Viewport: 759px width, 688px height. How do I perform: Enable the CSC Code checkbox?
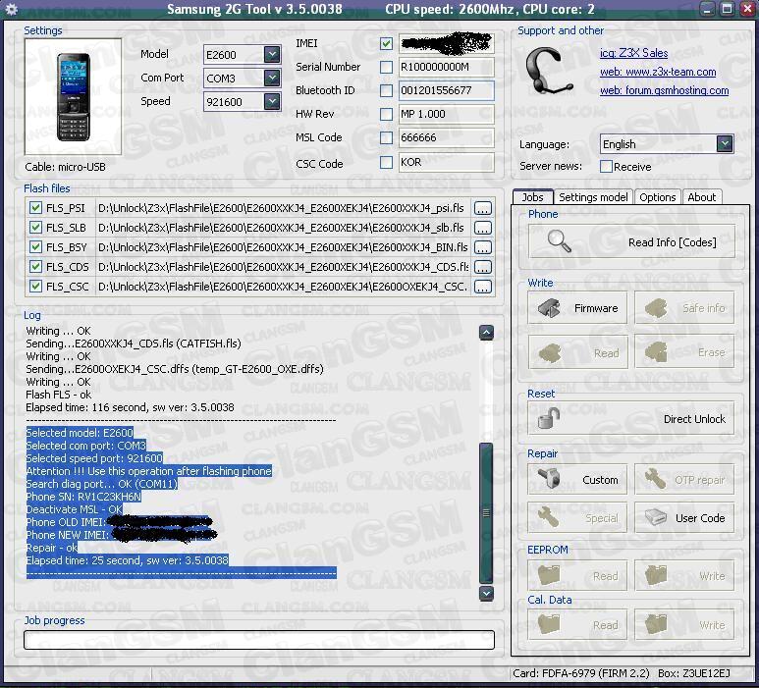tap(386, 162)
